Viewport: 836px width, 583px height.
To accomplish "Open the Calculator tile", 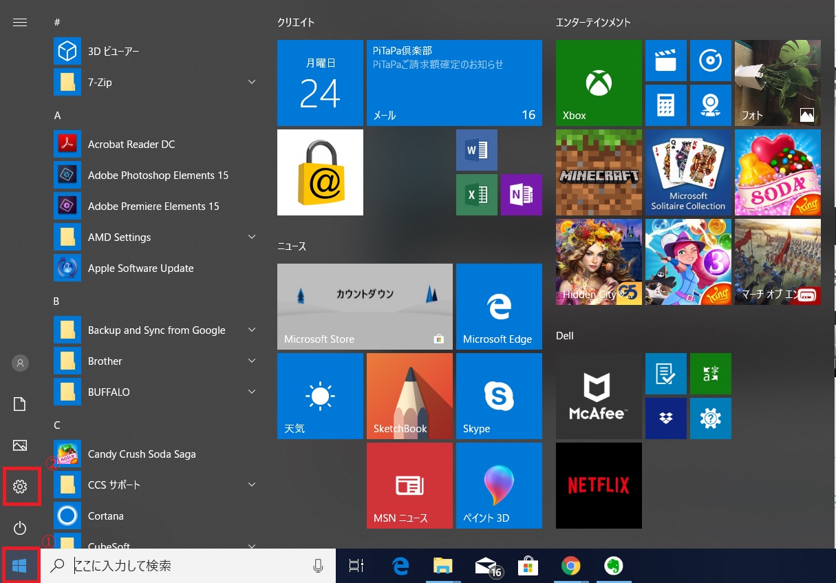I will pyautogui.click(x=665, y=105).
